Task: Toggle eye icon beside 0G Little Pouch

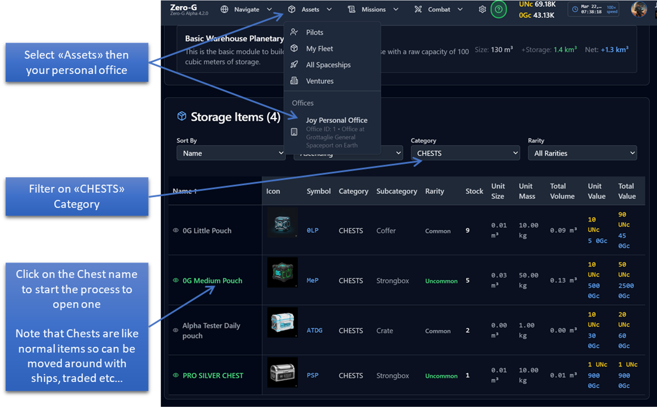Action: click(x=175, y=231)
